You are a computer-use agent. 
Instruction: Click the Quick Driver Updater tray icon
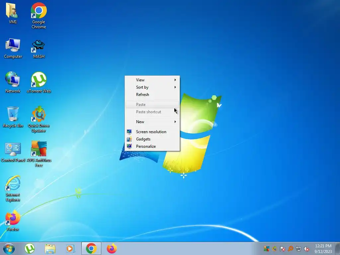(275, 249)
